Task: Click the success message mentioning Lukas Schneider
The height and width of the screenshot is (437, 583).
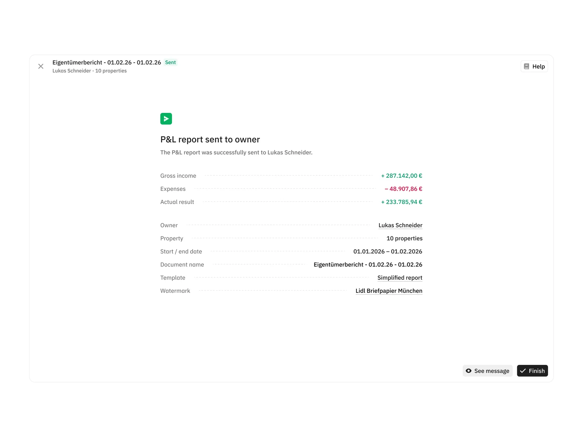Action: click(236, 152)
